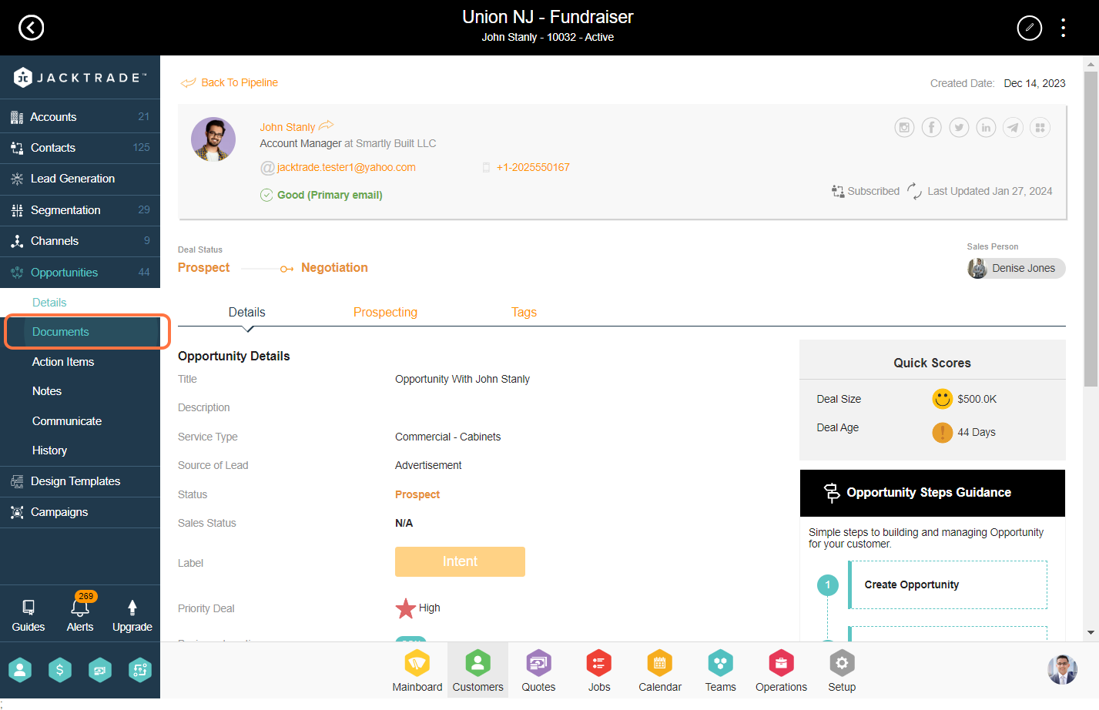Open Jobs from the bottom bar
The image size is (1099, 710).
[x=599, y=671]
